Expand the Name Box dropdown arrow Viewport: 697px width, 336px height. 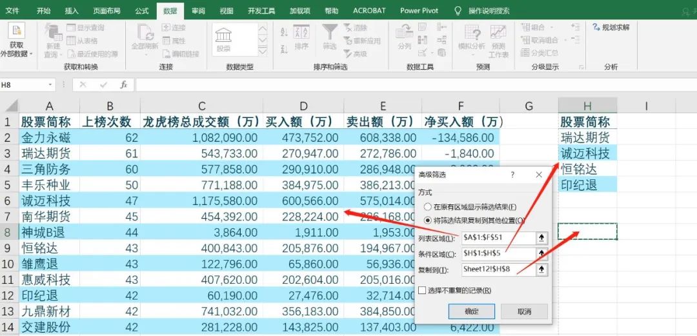pos(50,84)
